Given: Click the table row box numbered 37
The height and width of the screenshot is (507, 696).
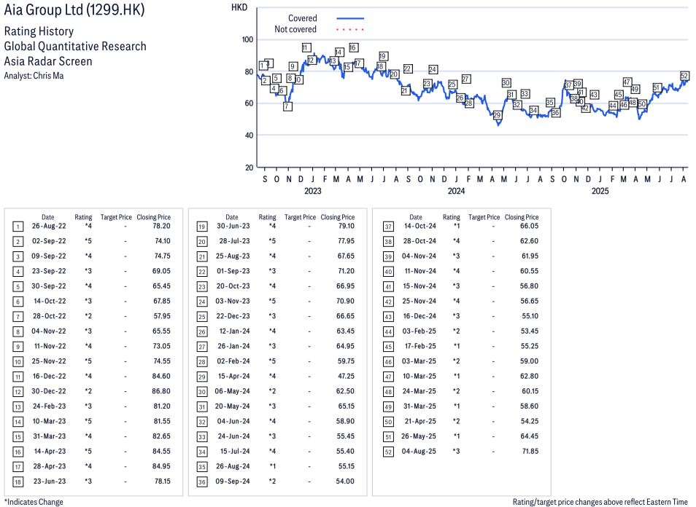Looking at the screenshot, I should 388,227.
